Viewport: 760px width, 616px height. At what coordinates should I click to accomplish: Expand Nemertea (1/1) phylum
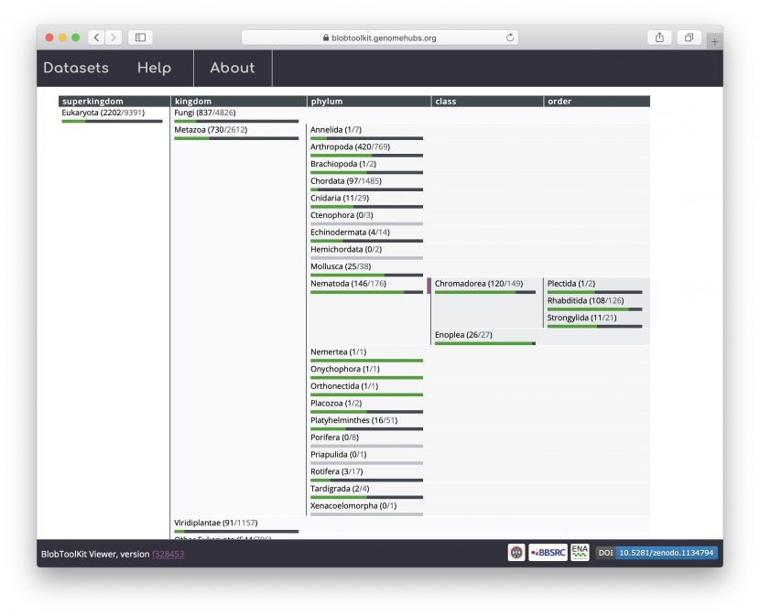pyautogui.click(x=338, y=351)
